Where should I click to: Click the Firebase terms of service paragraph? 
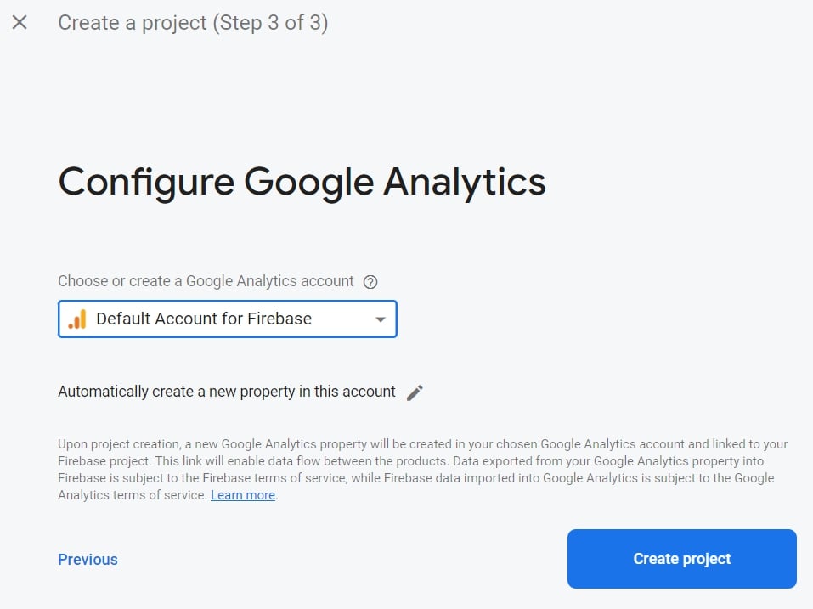tap(422, 469)
